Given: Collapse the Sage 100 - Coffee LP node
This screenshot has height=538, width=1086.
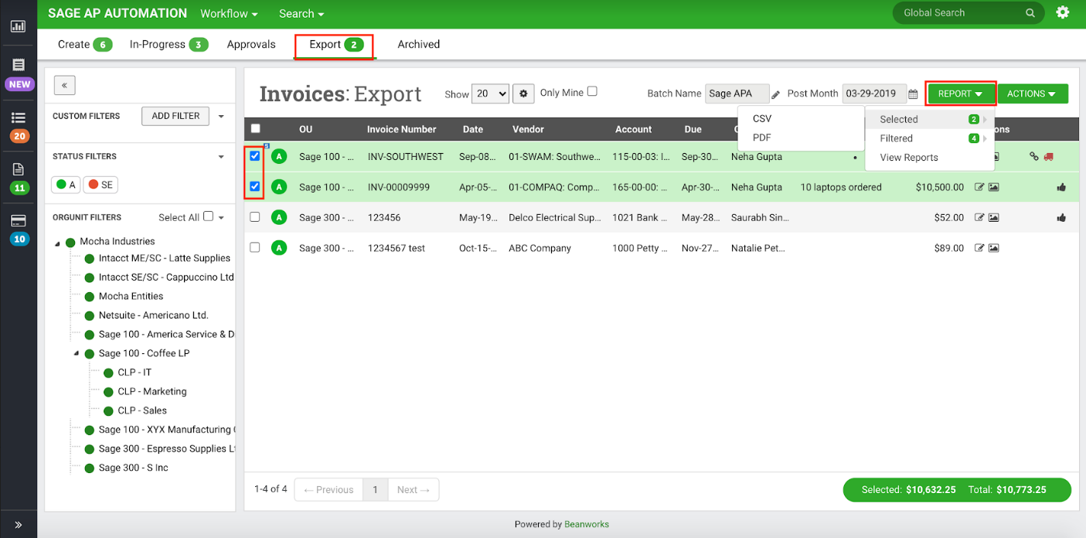Looking at the screenshot, I should [77, 353].
